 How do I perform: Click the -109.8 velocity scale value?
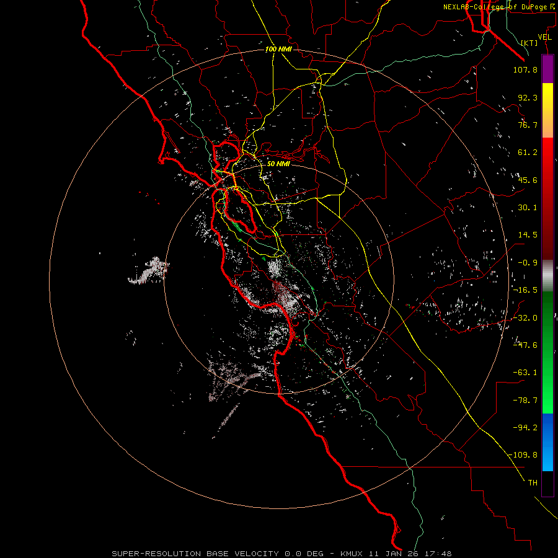(523, 455)
